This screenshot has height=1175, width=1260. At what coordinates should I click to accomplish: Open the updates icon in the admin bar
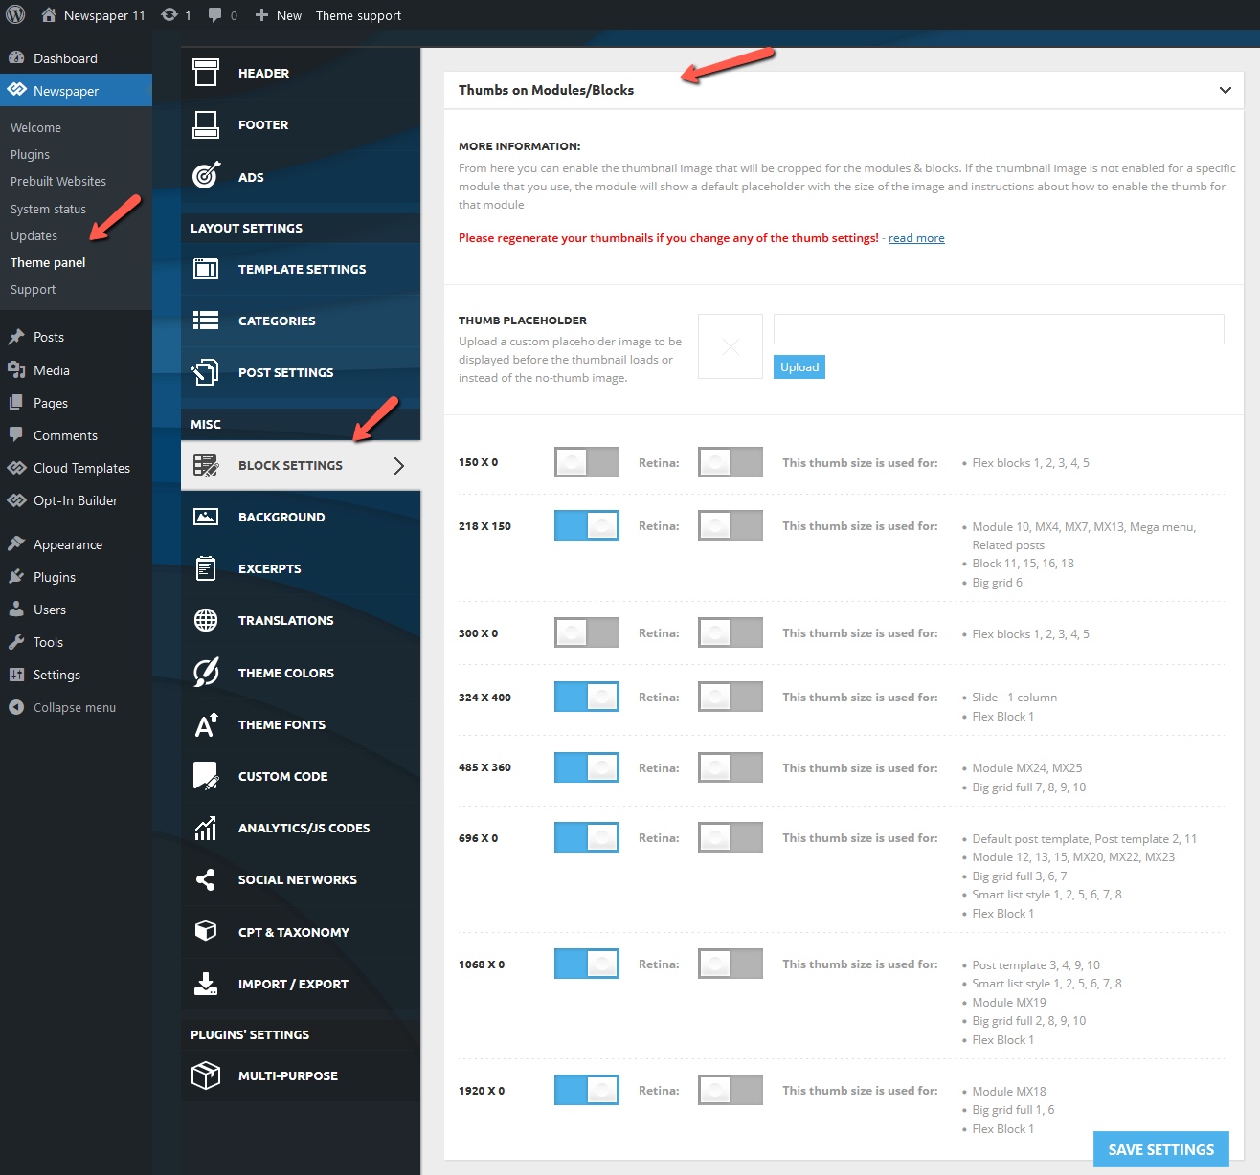[x=169, y=15]
